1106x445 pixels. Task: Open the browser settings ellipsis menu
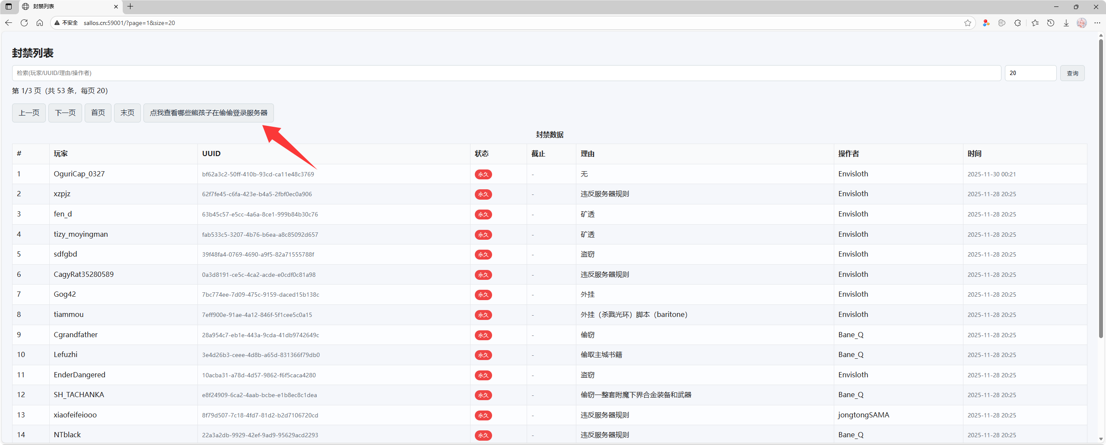click(x=1097, y=23)
